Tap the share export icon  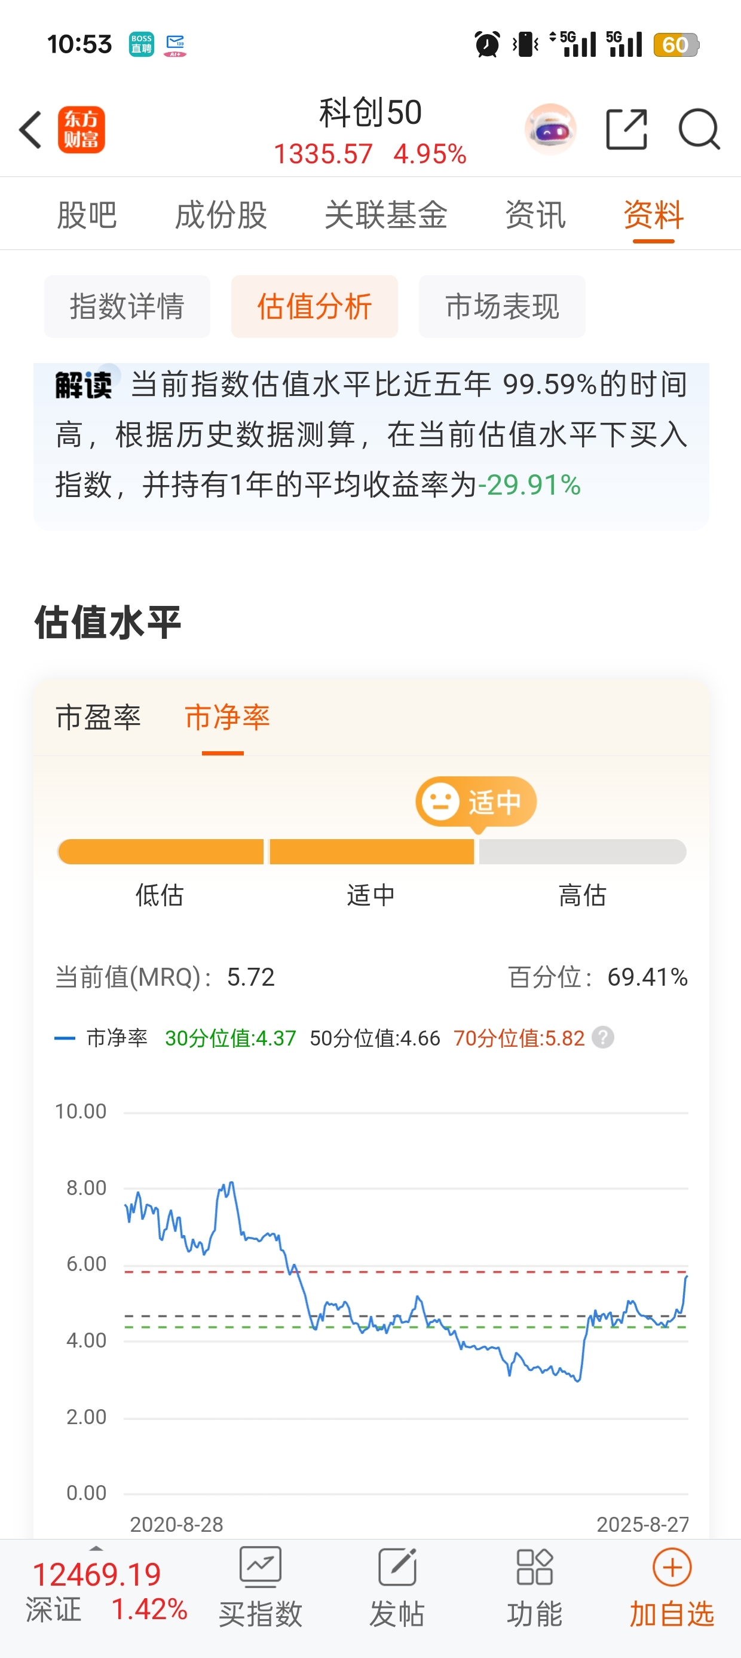[626, 129]
